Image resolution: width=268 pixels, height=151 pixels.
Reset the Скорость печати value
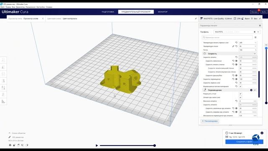pyautogui.click(x=236, y=57)
